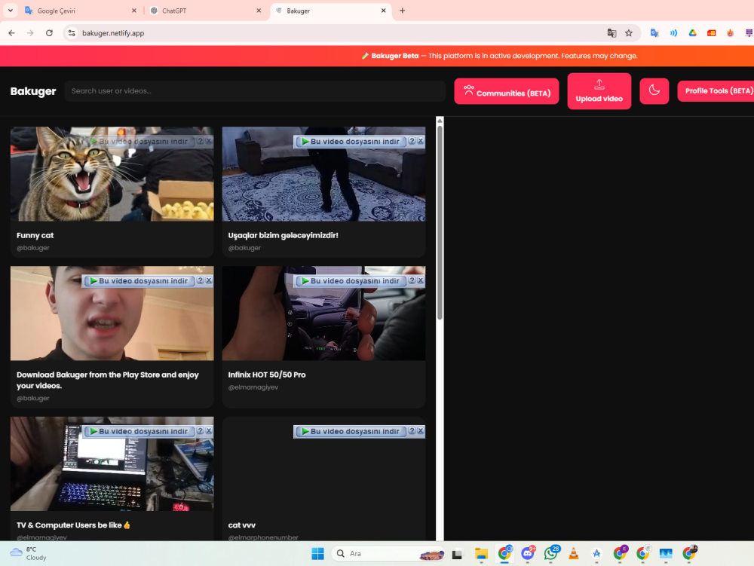Select the Bakuger browser tab

click(330, 11)
